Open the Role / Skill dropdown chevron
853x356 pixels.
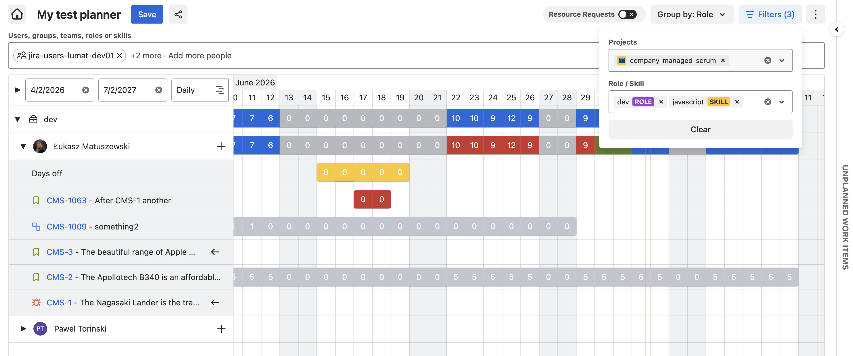pos(782,102)
